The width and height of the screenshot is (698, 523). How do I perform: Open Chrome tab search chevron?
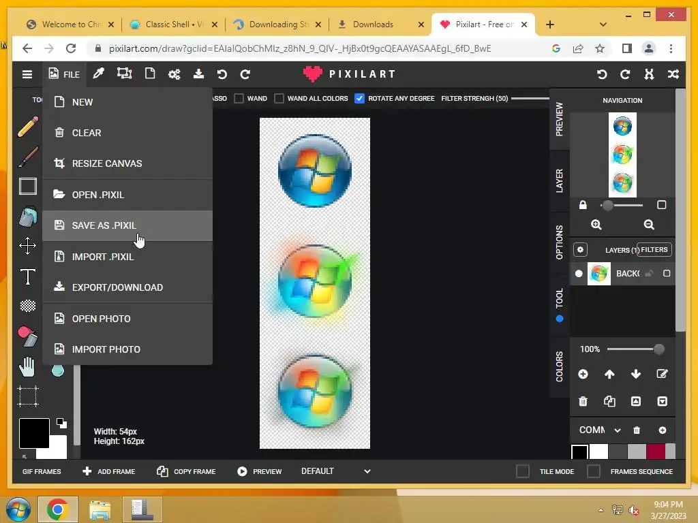coord(603,25)
